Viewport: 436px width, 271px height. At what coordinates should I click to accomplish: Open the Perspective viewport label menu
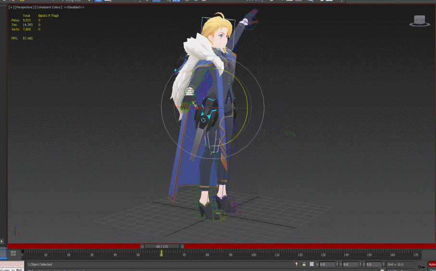pos(24,7)
